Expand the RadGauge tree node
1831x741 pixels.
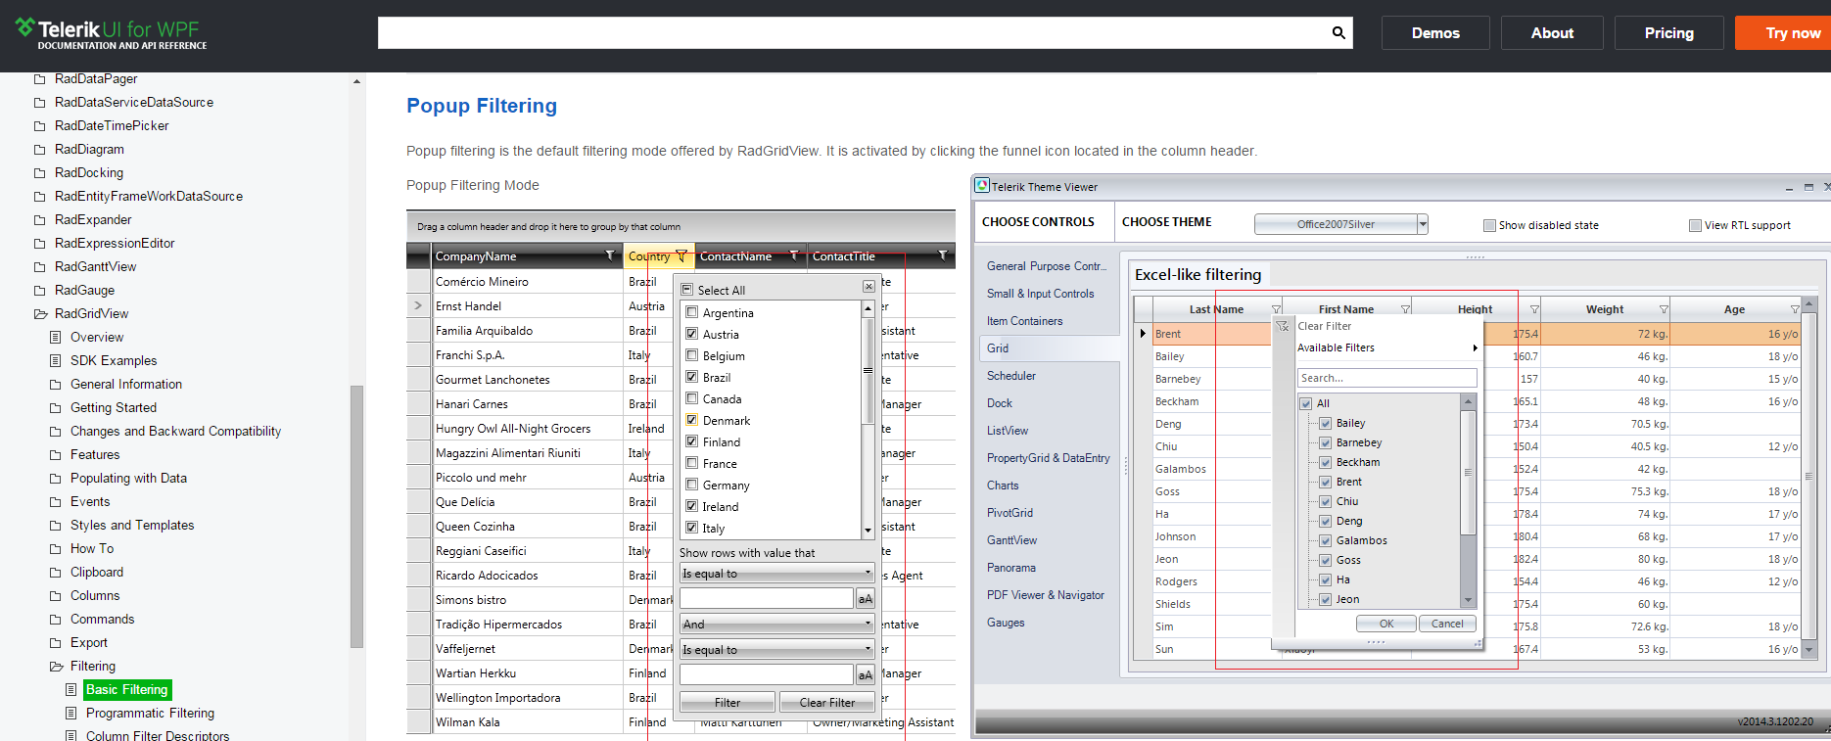(x=40, y=291)
